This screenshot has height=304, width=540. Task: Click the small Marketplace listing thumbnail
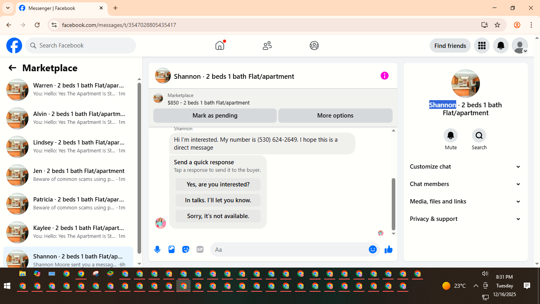point(158,99)
